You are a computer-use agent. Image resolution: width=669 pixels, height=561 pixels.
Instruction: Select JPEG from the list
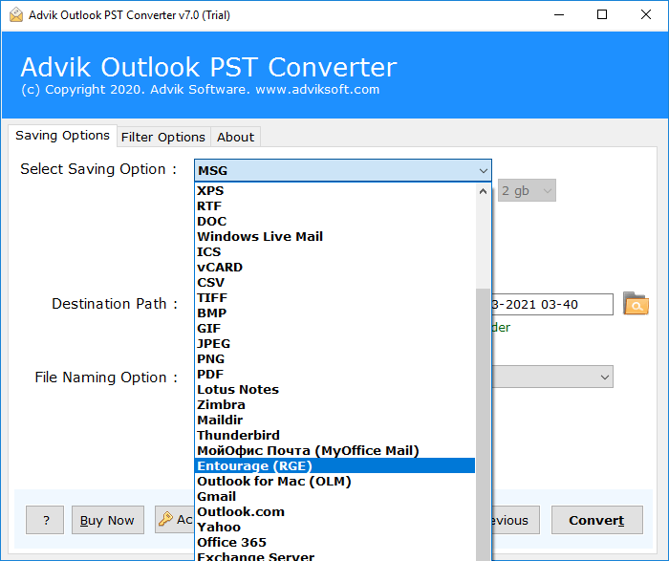(x=334, y=344)
